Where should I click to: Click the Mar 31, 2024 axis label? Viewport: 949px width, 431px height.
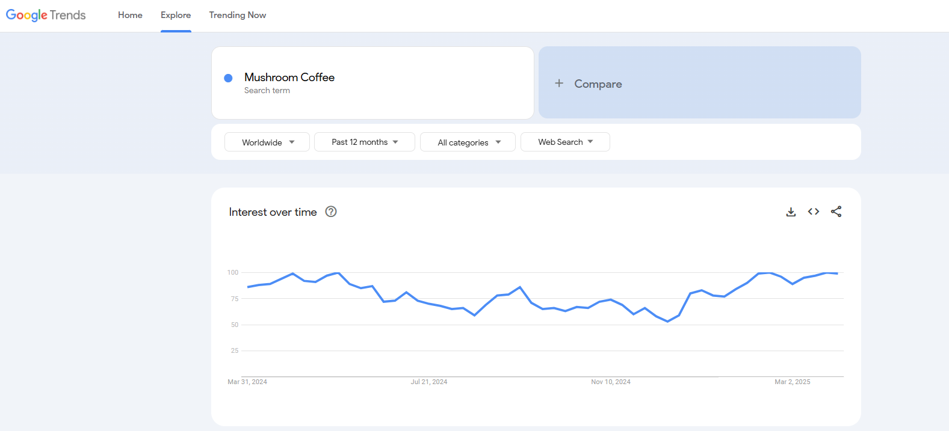tap(247, 382)
